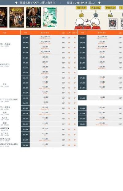
Task: Click the cinema name CGV 上影上海莘庄
Action: click(x=44, y=3)
